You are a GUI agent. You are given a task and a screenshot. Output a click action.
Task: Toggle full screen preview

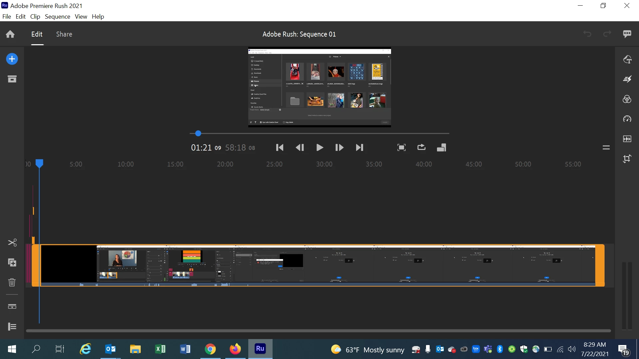(x=401, y=147)
